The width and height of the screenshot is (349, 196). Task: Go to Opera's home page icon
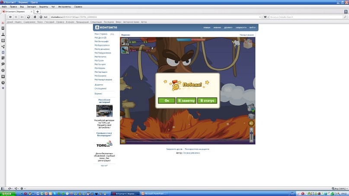click(35, 17)
